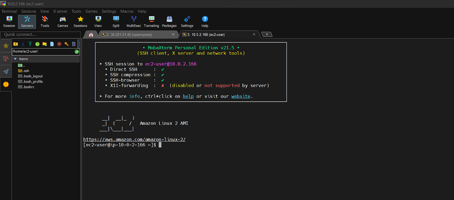Image resolution: width=454 pixels, height=200 pixels.
Task: Confirm path with green check icon
Action: pyautogui.click(x=77, y=52)
